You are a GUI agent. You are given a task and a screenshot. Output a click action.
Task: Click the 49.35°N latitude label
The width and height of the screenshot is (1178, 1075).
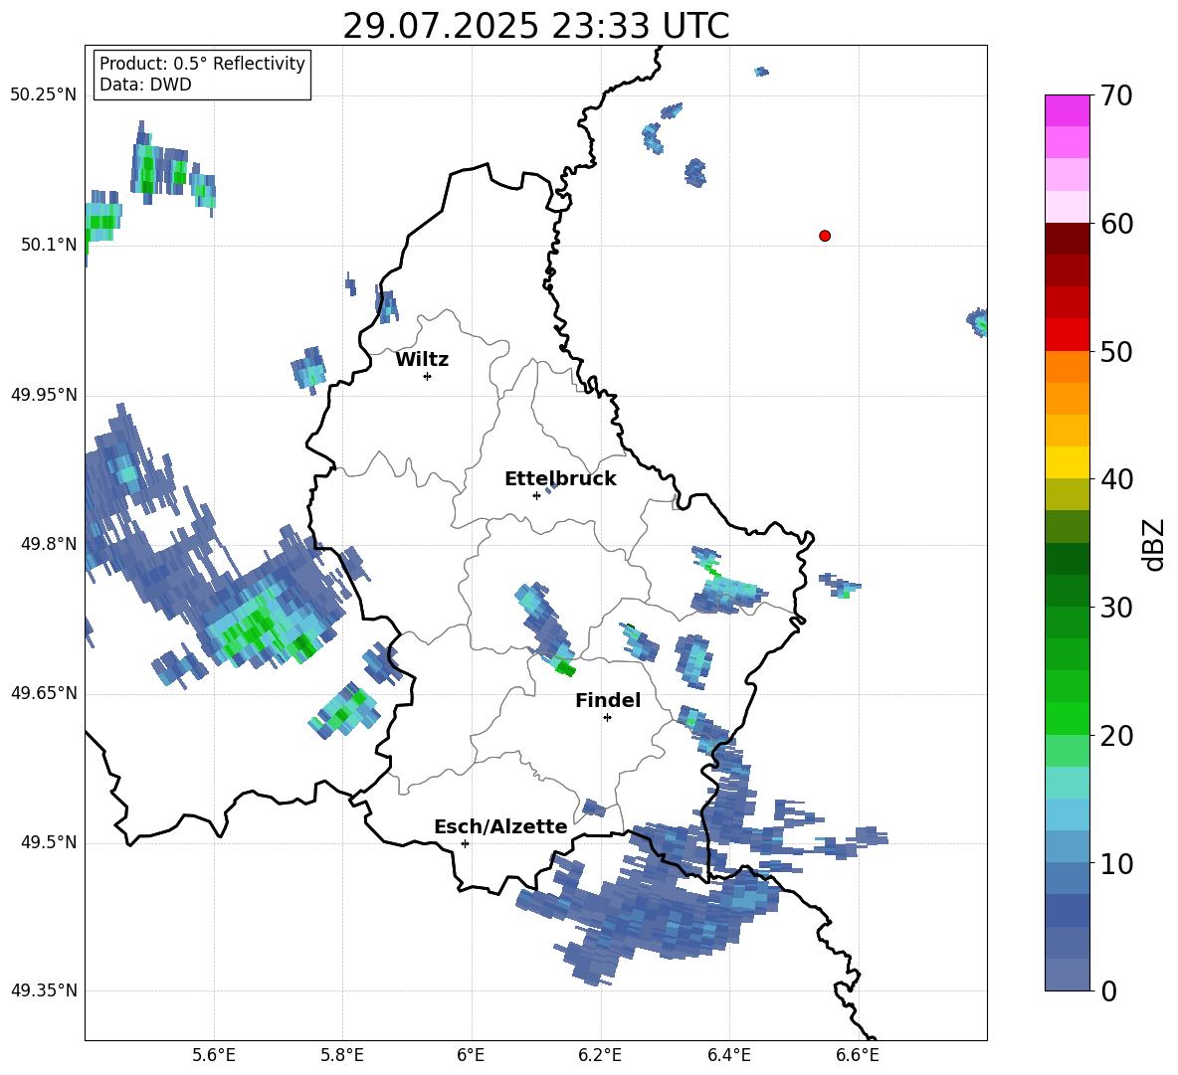[x=44, y=990]
